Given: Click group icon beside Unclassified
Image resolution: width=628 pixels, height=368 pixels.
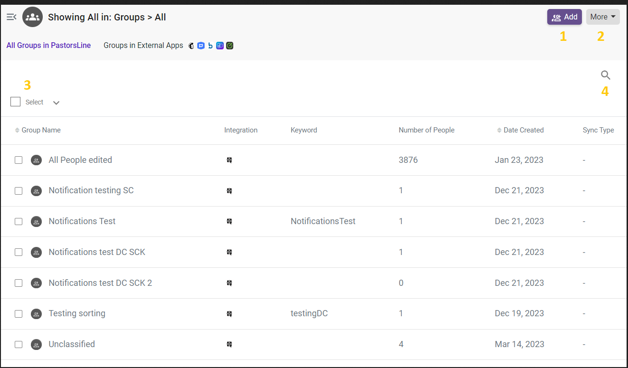Looking at the screenshot, I should [37, 344].
